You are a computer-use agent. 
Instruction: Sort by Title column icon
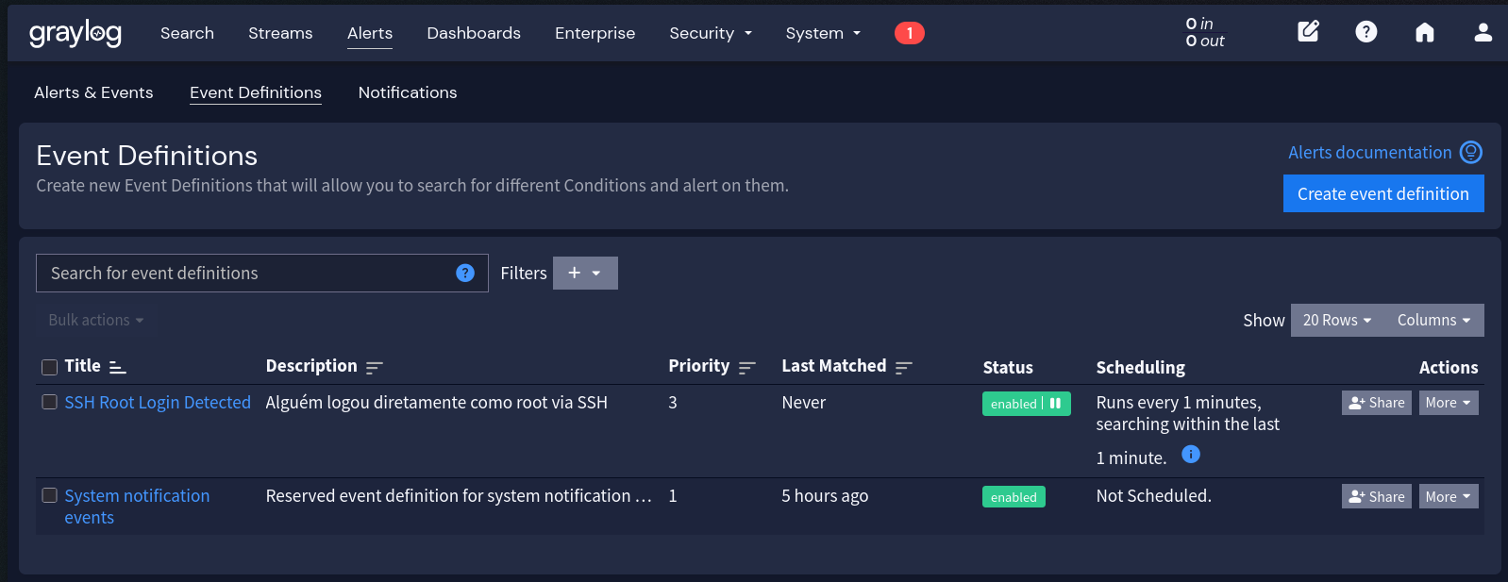point(118,367)
